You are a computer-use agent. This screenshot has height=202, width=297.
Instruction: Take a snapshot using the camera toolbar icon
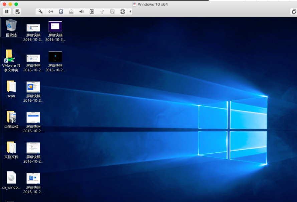coord(91,11)
